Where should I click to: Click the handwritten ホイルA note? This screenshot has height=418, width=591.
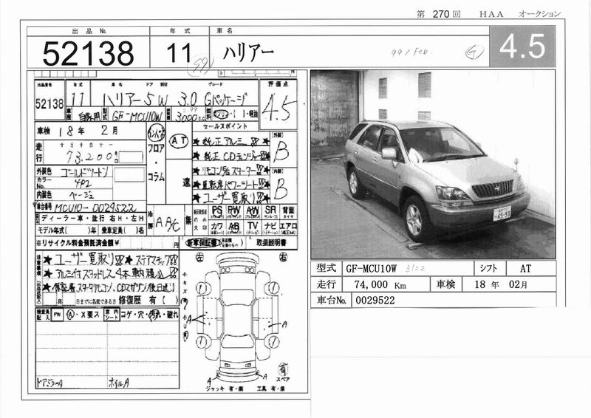coord(119,383)
